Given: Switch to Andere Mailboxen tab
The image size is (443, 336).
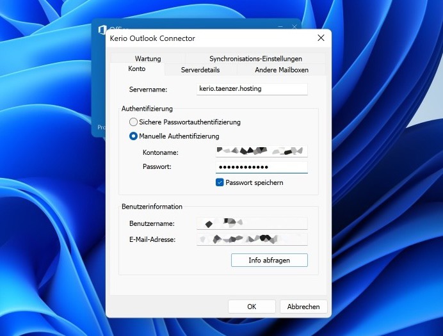Looking at the screenshot, I should point(282,70).
